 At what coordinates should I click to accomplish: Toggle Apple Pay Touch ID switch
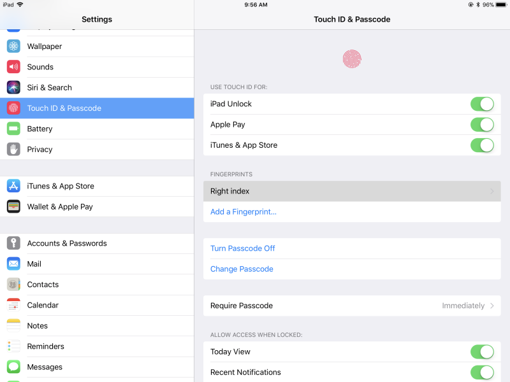[x=482, y=125]
